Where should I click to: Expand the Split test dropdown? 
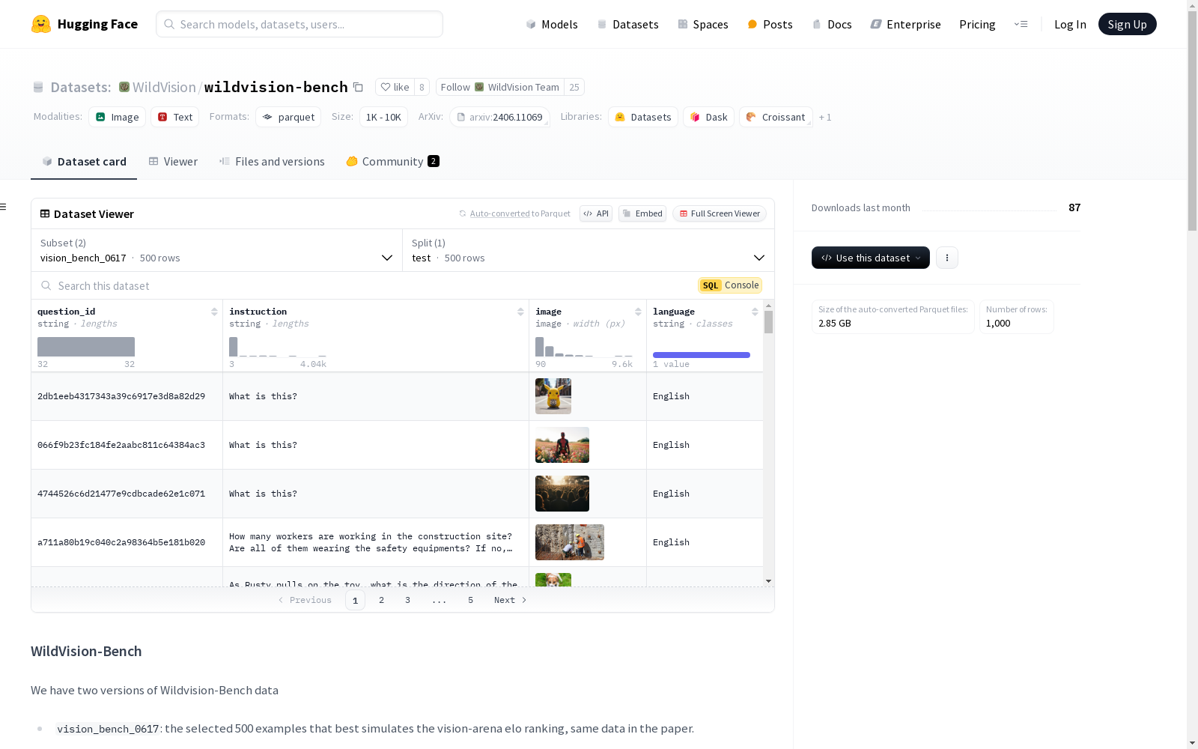coord(589,250)
